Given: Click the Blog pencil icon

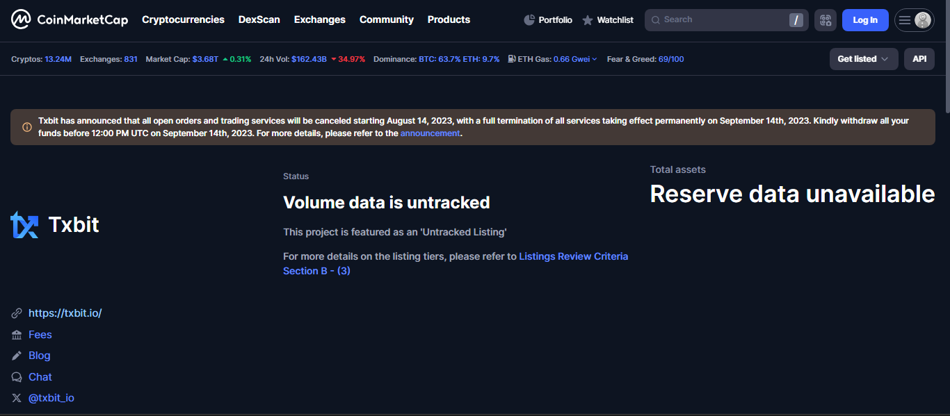Looking at the screenshot, I should tap(17, 356).
